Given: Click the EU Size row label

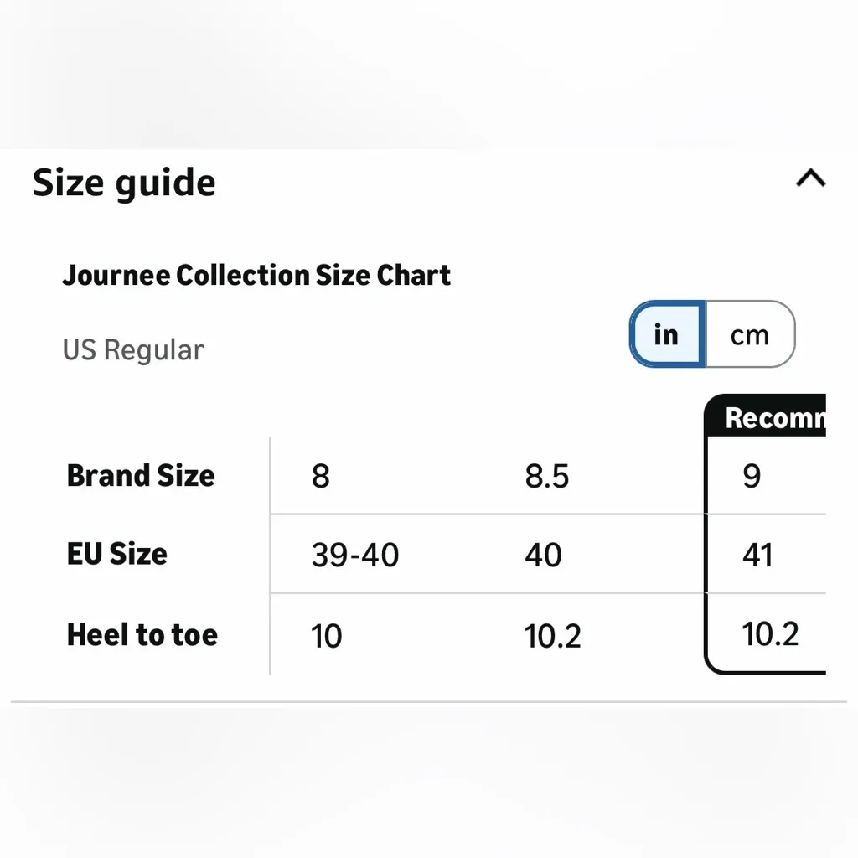Looking at the screenshot, I should pyautogui.click(x=117, y=554).
